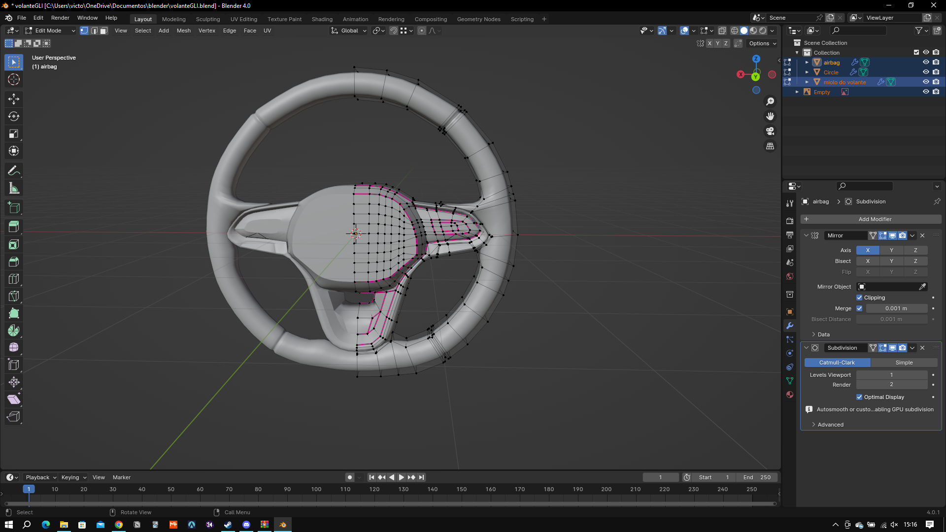Image resolution: width=946 pixels, height=532 pixels.
Task: Expand the Empty object in outliner
Action: (797, 92)
